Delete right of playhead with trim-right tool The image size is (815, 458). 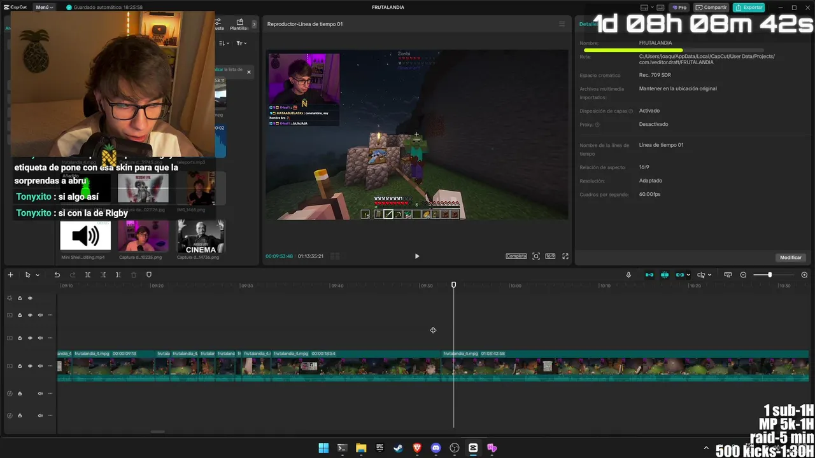[118, 275]
